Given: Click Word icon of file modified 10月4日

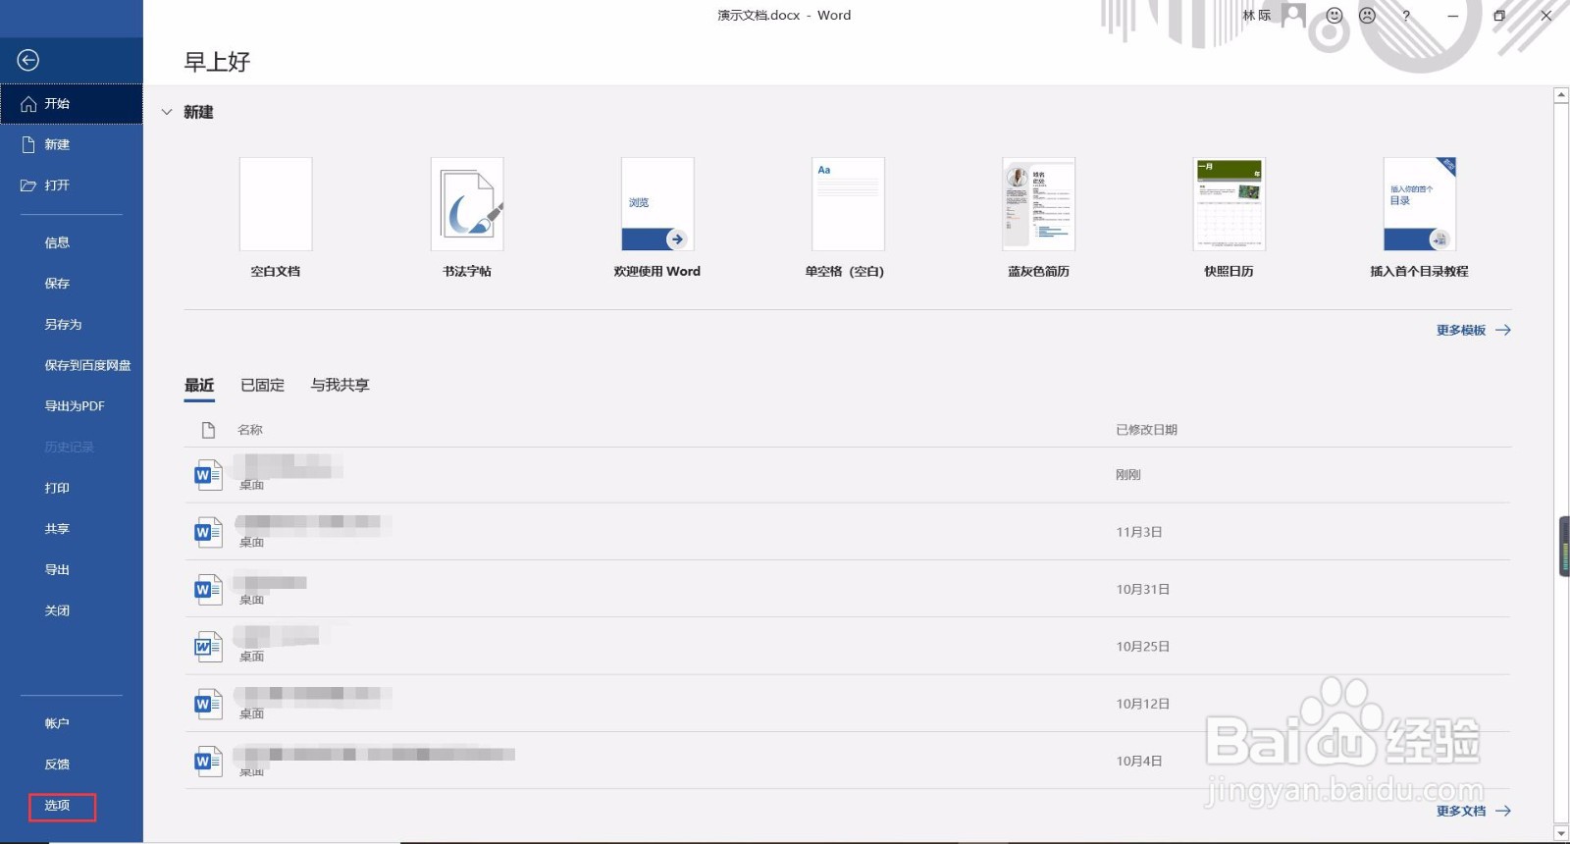Looking at the screenshot, I should [x=208, y=761].
